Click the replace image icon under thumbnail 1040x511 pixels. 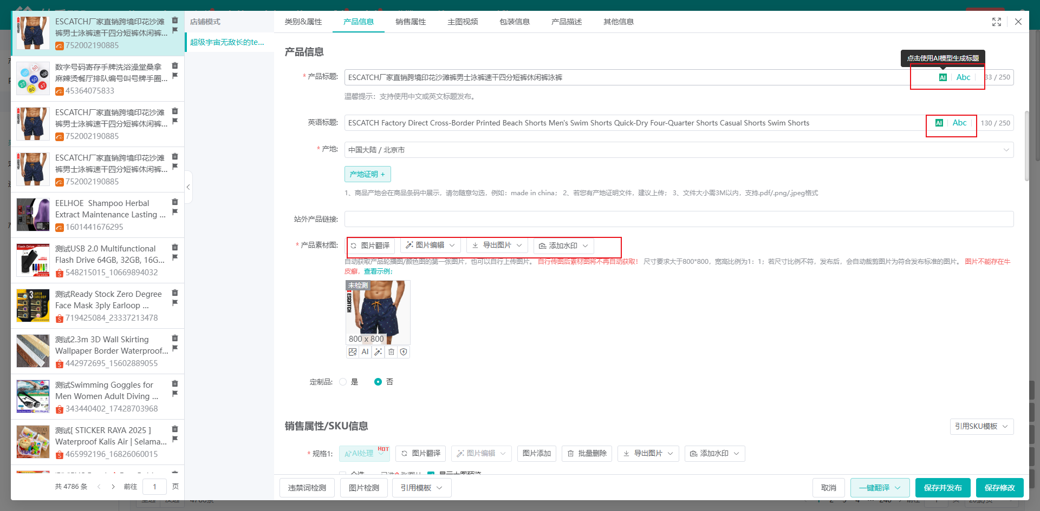353,352
